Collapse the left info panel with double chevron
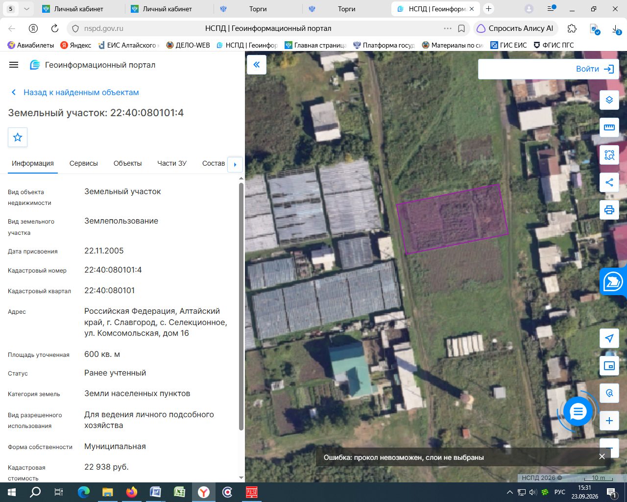The image size is (627, 502). pos(257,65)
